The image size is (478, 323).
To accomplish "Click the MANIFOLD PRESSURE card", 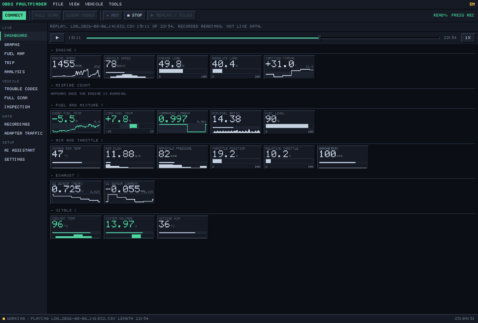I will click(183, 157).
